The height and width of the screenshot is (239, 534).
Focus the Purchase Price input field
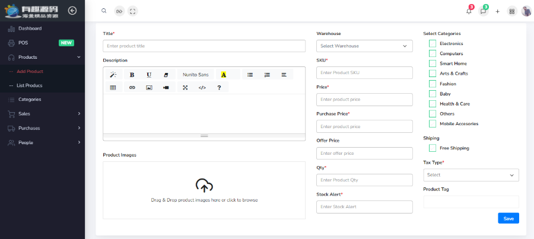(x=364, y=126)
